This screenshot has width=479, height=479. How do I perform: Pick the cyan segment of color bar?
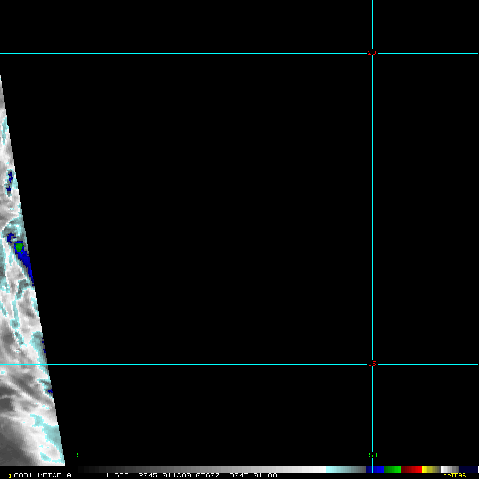click(346, 469)
